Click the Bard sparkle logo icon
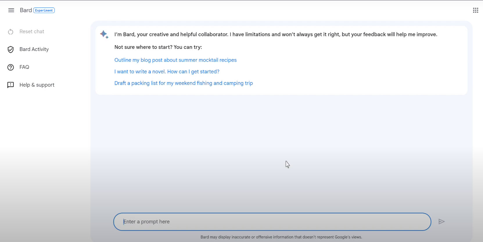Screen dimensions: 483x242 tap(104, 34)
